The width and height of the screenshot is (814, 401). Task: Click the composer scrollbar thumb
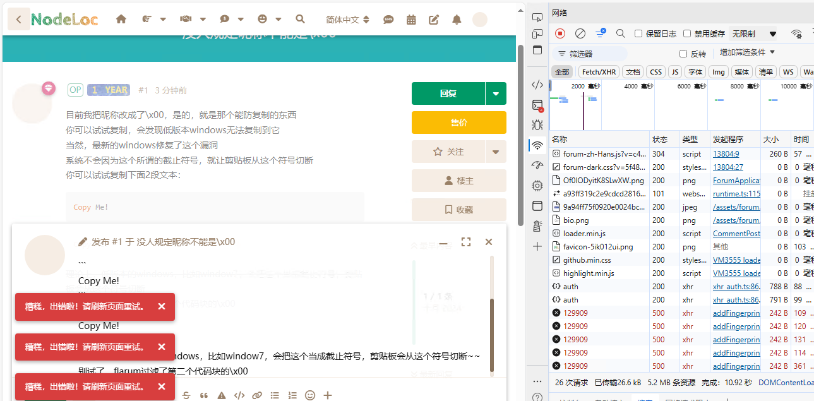coord(492,335)
